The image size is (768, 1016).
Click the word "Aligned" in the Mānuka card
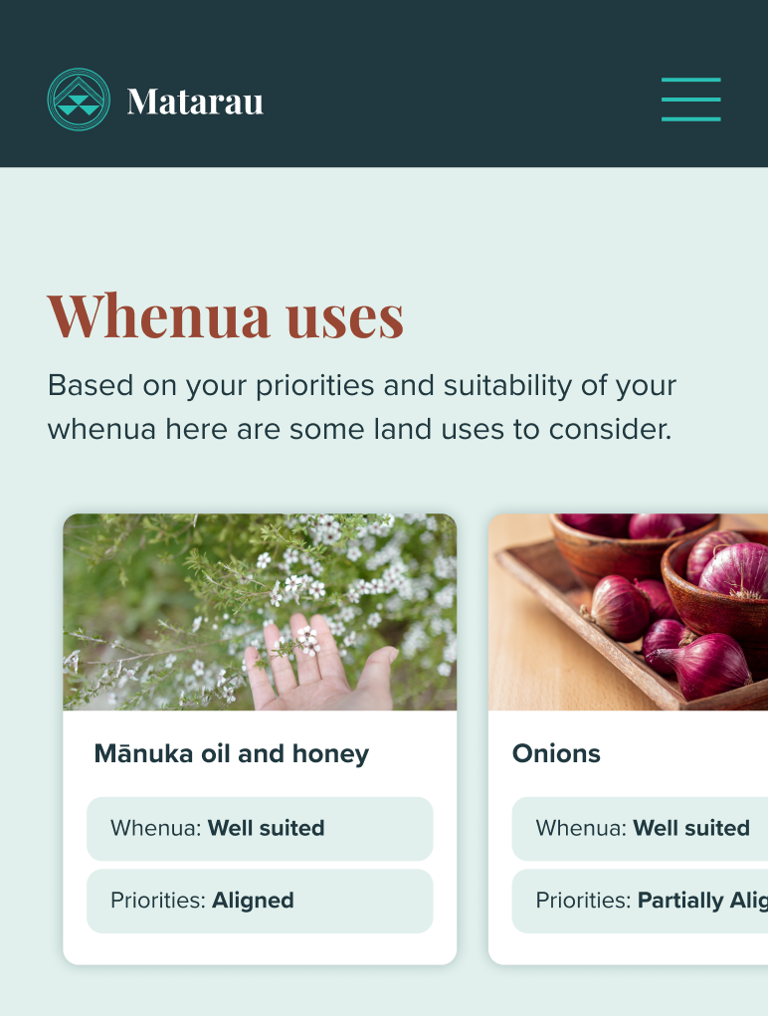point(253,901)
